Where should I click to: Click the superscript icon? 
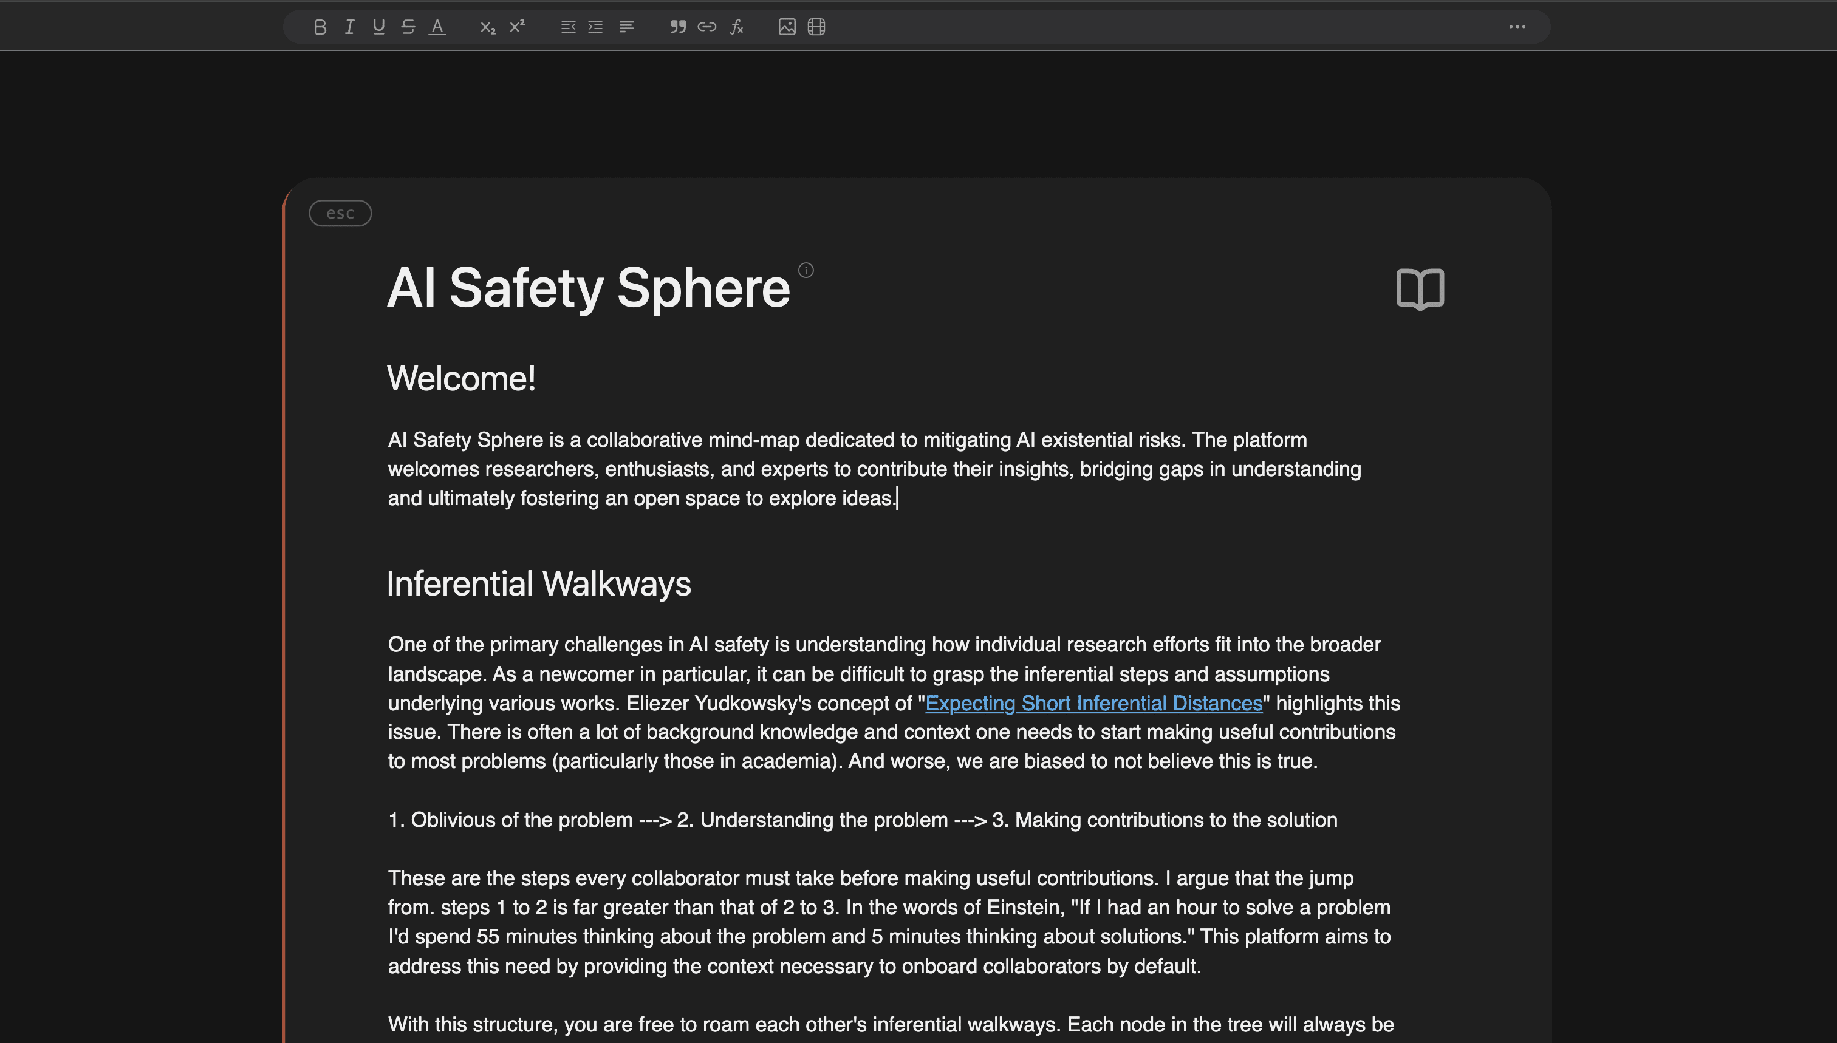click(x=517, y=27)
